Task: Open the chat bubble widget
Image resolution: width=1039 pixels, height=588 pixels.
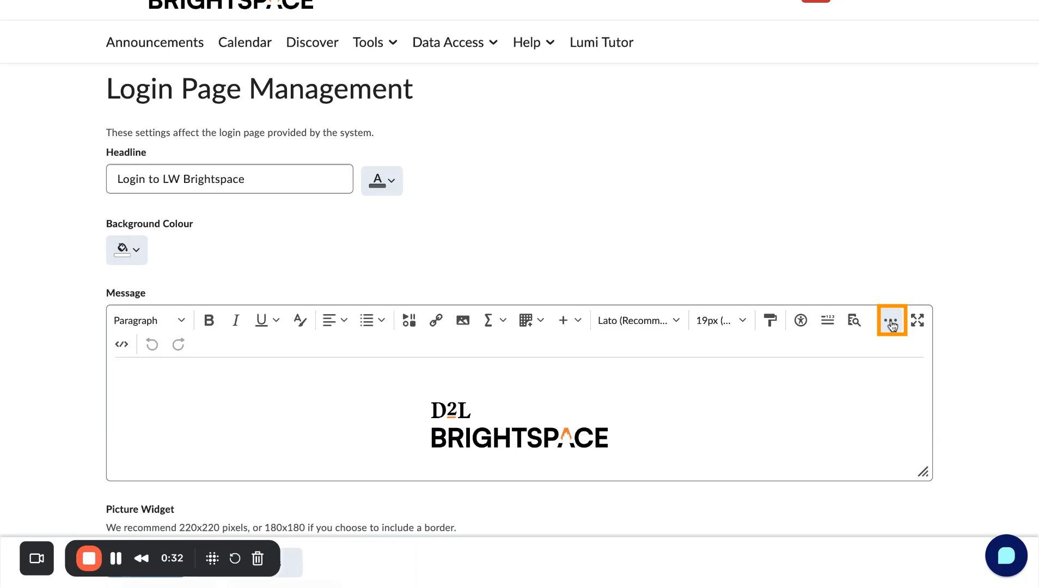Action: point(1006,555)
